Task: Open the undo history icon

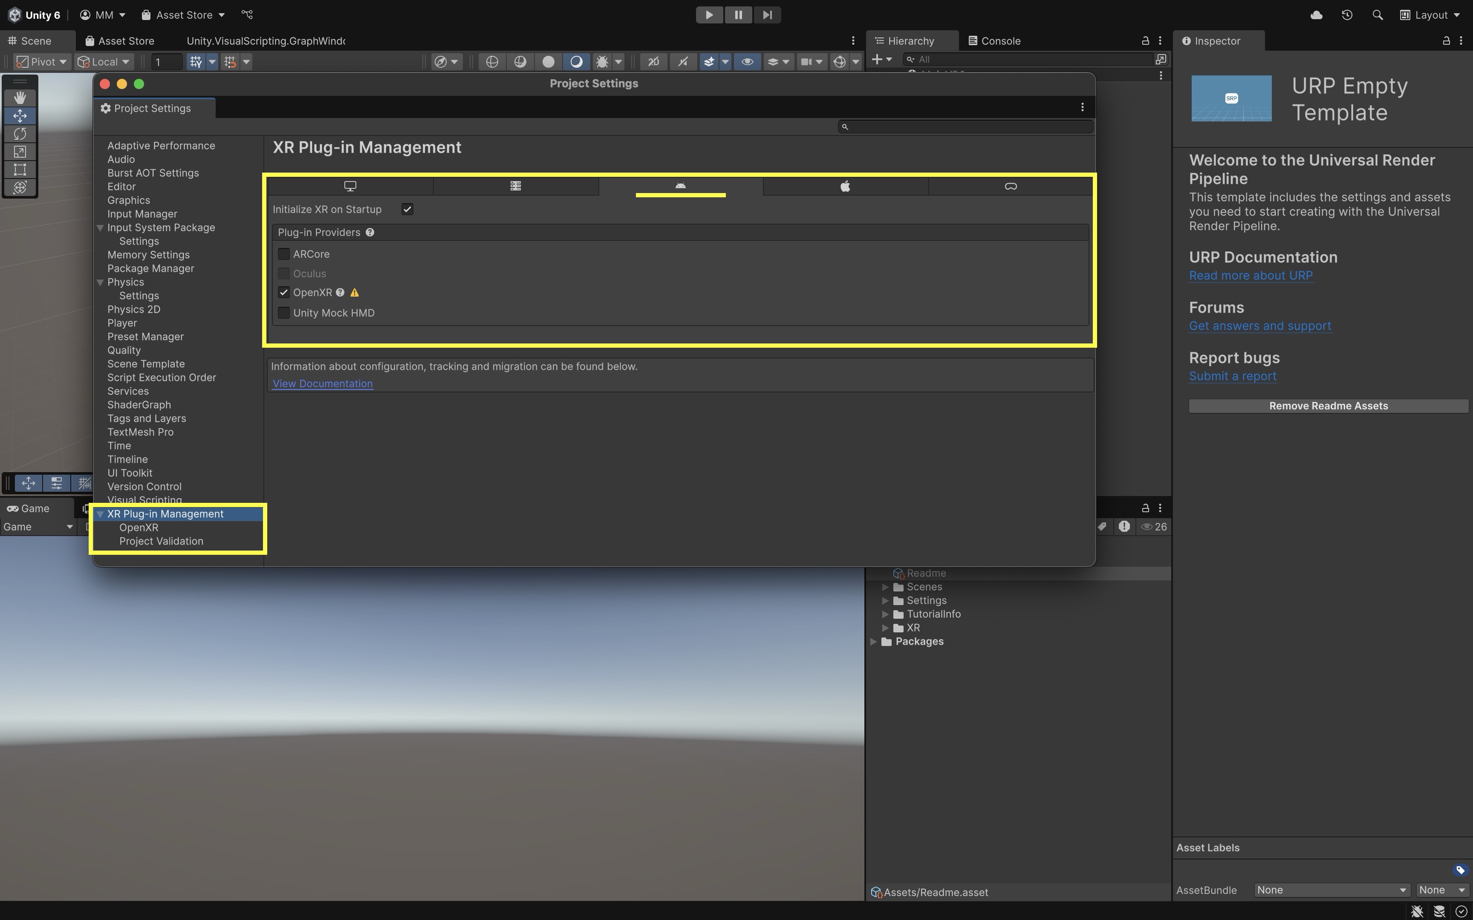Action: pos(1346,14)
